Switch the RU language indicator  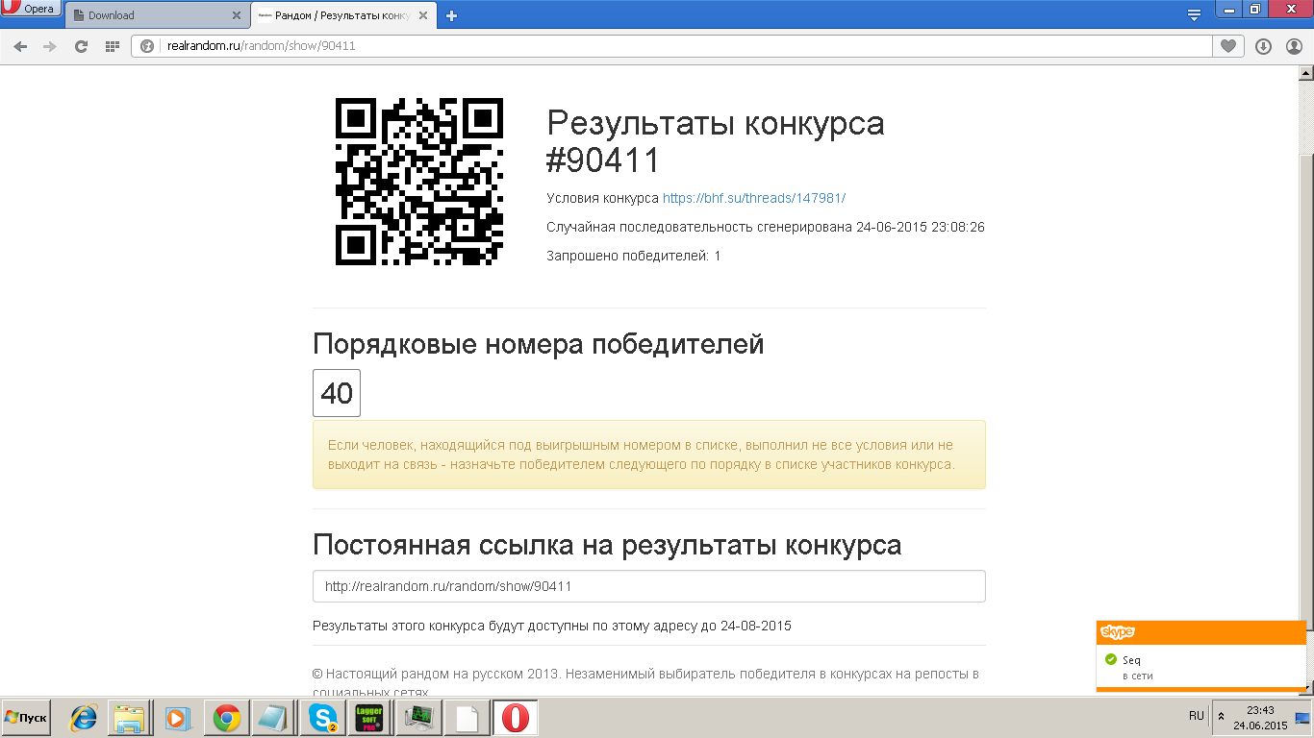coord(1196,716)
